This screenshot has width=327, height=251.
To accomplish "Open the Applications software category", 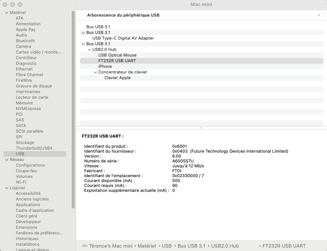I will [28, 205].
